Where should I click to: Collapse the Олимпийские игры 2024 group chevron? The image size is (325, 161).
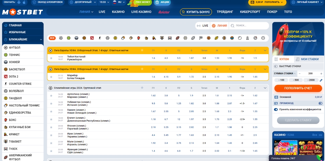(265, 88)
